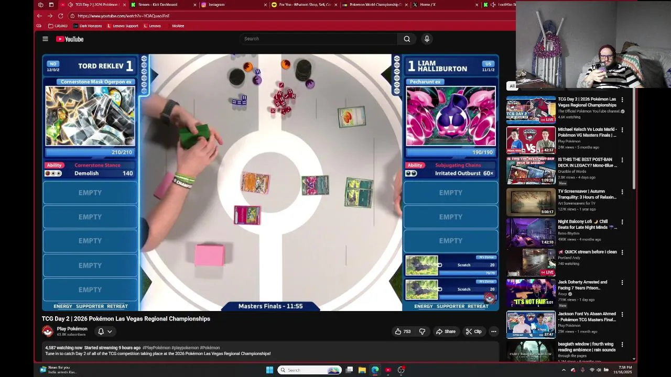The width and height of the screenshot is (671, 377).
Task: Open the Lenovo Support bookmark
Action: click(123, 26)
